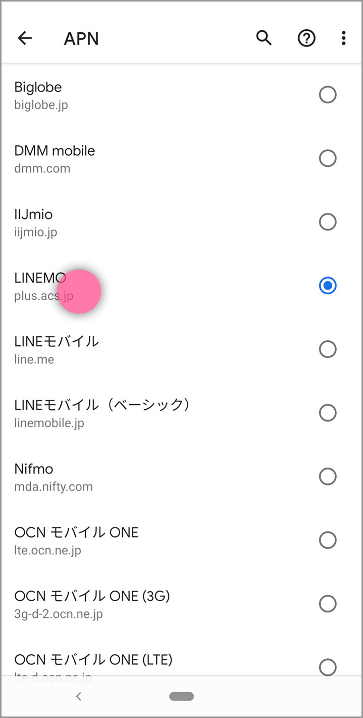Select the Biglobe radio button
The width and height of the screenshot is (363, 718).
point(328,95)
